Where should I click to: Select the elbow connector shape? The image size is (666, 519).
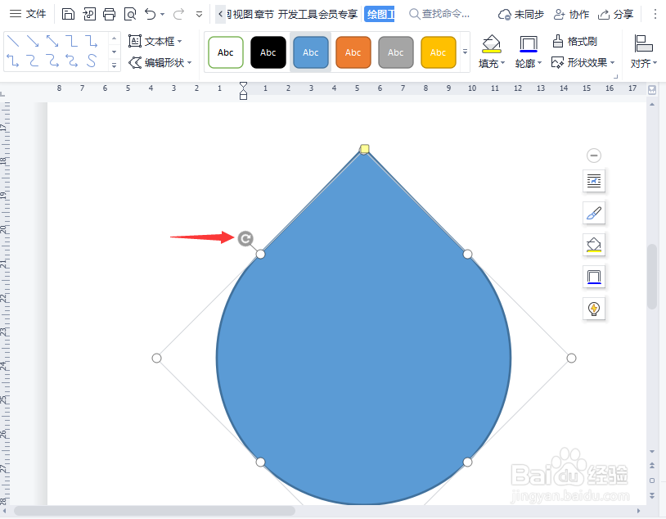click(x=72, y=41)
